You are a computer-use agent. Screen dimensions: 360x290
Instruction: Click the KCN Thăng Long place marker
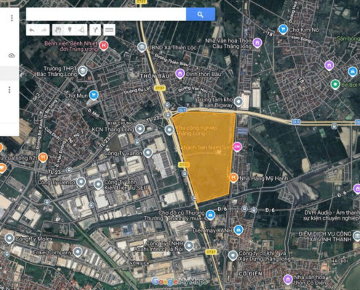point(140,129)
